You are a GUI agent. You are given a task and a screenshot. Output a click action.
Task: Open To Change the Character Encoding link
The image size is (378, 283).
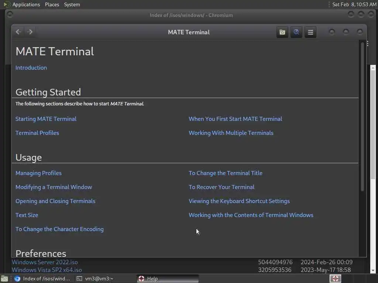pyautogui.click(x=59, y=229)
